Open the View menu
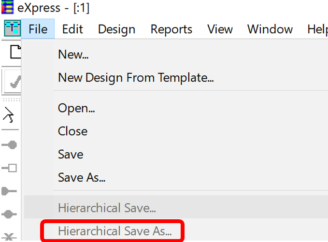 click(x=220, y=29)
